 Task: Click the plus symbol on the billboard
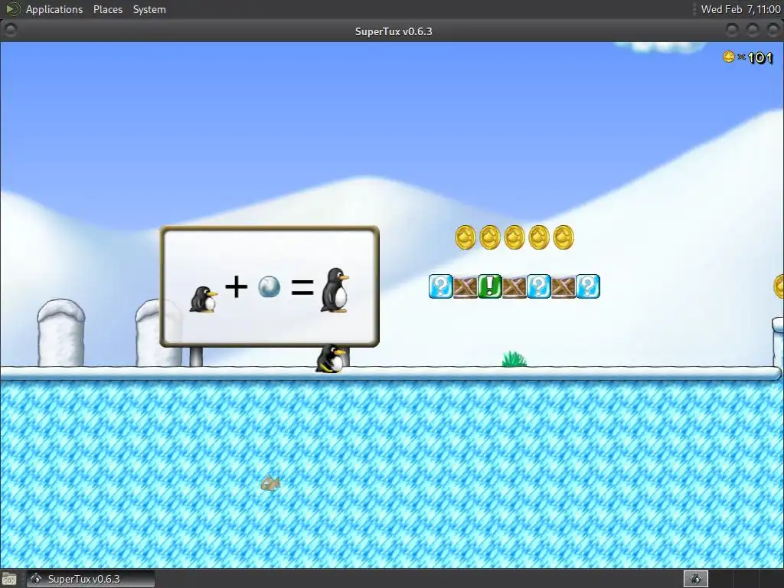pyautogui.click(x=236, y=287)
